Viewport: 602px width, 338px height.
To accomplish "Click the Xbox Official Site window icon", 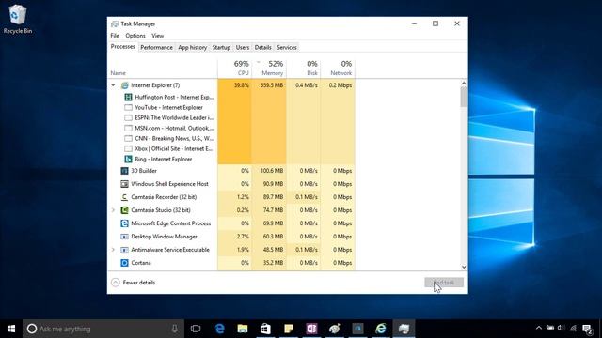I will coord(128,149).
